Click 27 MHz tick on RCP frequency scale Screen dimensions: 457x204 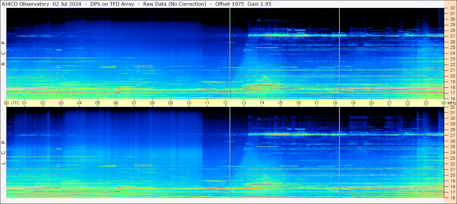pyautogui.click(x=452, y=36)
